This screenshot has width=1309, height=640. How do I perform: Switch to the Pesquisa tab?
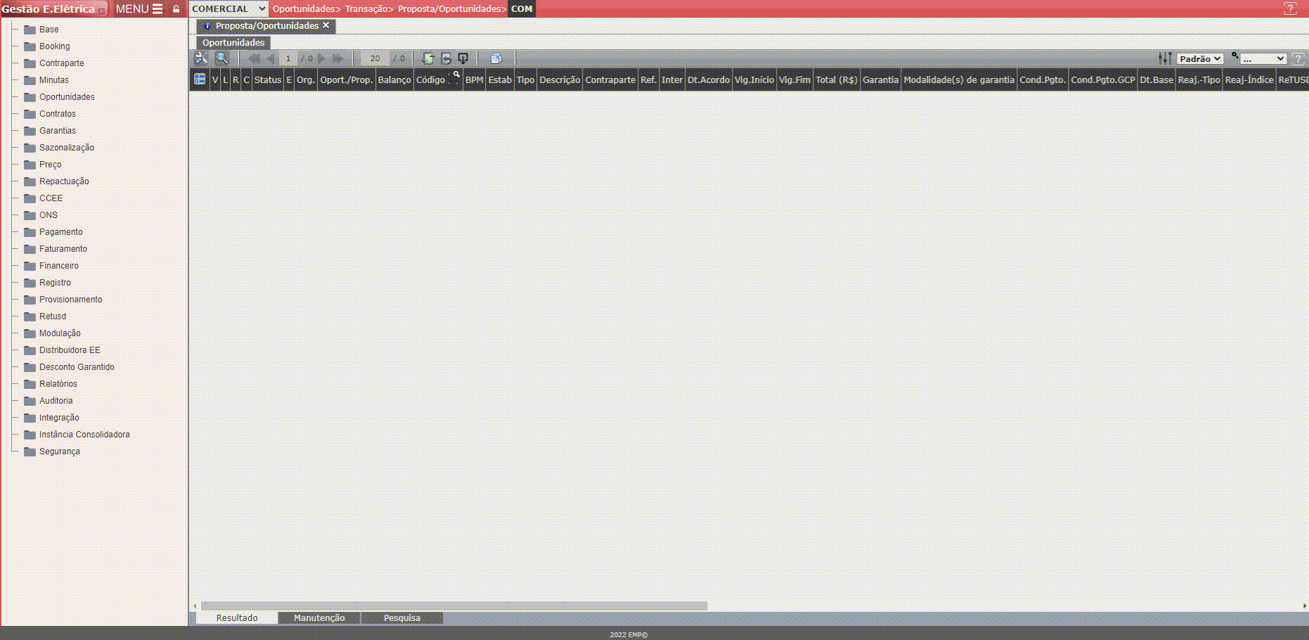tap(401, 618)
